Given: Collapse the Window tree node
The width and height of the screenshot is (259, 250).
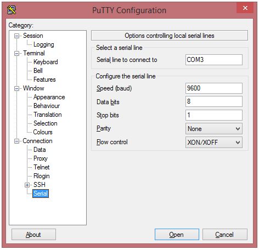Looking at the screenshot, I should (16, 88).
